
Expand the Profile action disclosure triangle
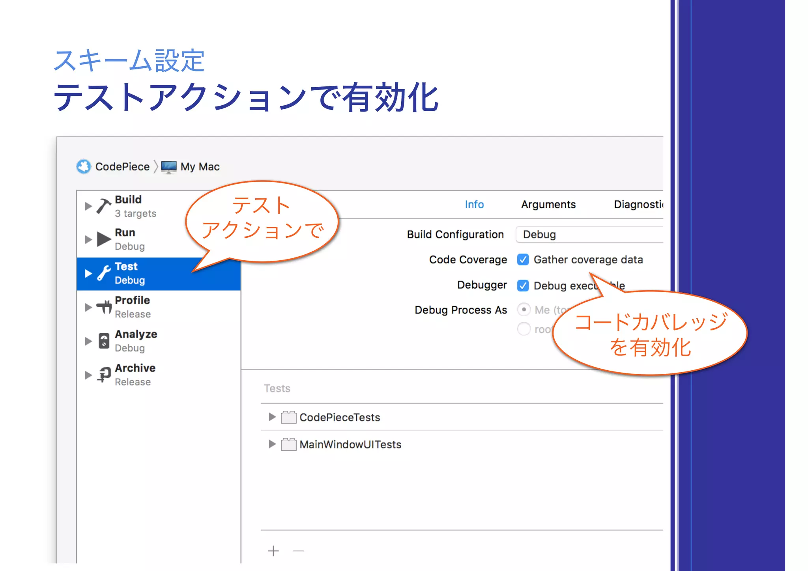(88, 307)
